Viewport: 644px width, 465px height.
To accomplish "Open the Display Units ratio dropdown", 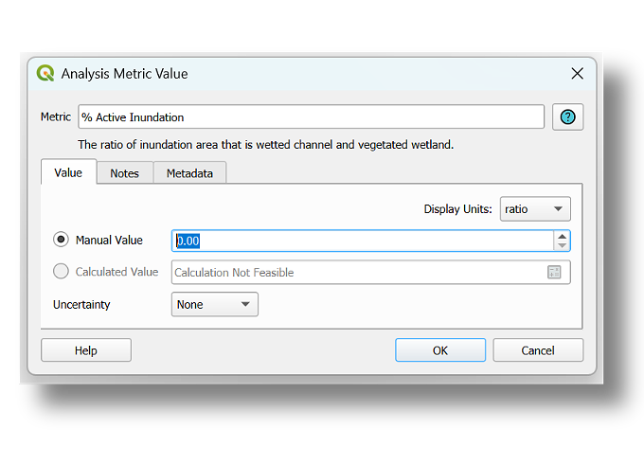I will tap(535, 209).
